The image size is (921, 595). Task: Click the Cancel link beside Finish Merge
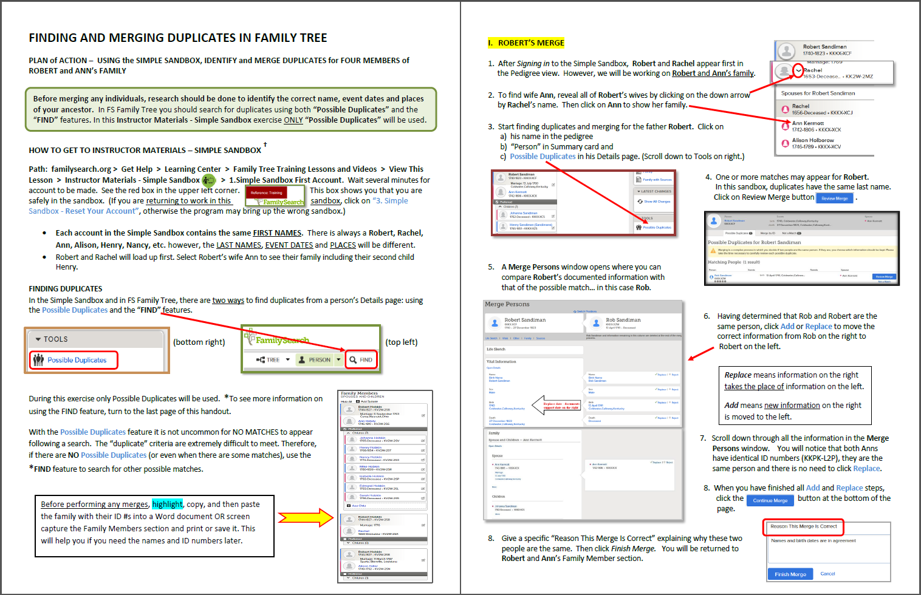click(x=827, y=574)
